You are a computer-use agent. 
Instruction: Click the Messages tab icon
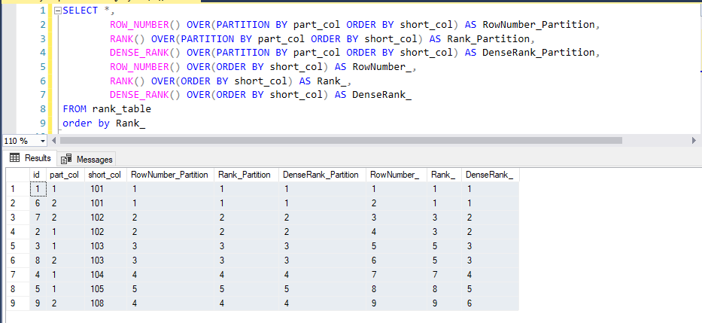[66, 159]
